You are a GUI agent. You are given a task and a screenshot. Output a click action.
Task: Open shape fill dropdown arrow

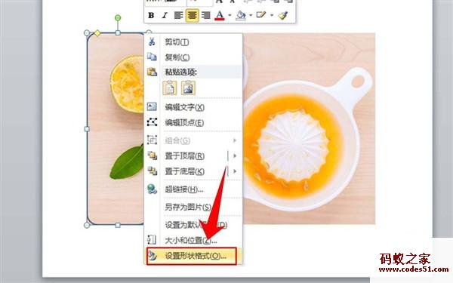point(251,15)
